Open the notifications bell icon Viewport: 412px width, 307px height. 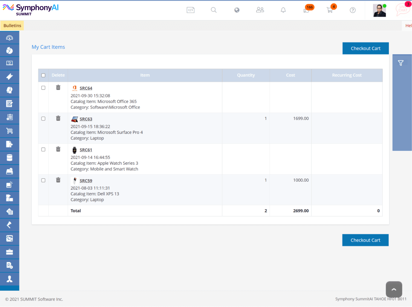283,10
